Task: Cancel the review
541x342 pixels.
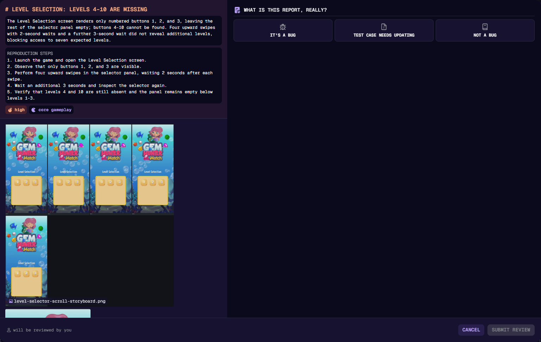Action: 471,330
